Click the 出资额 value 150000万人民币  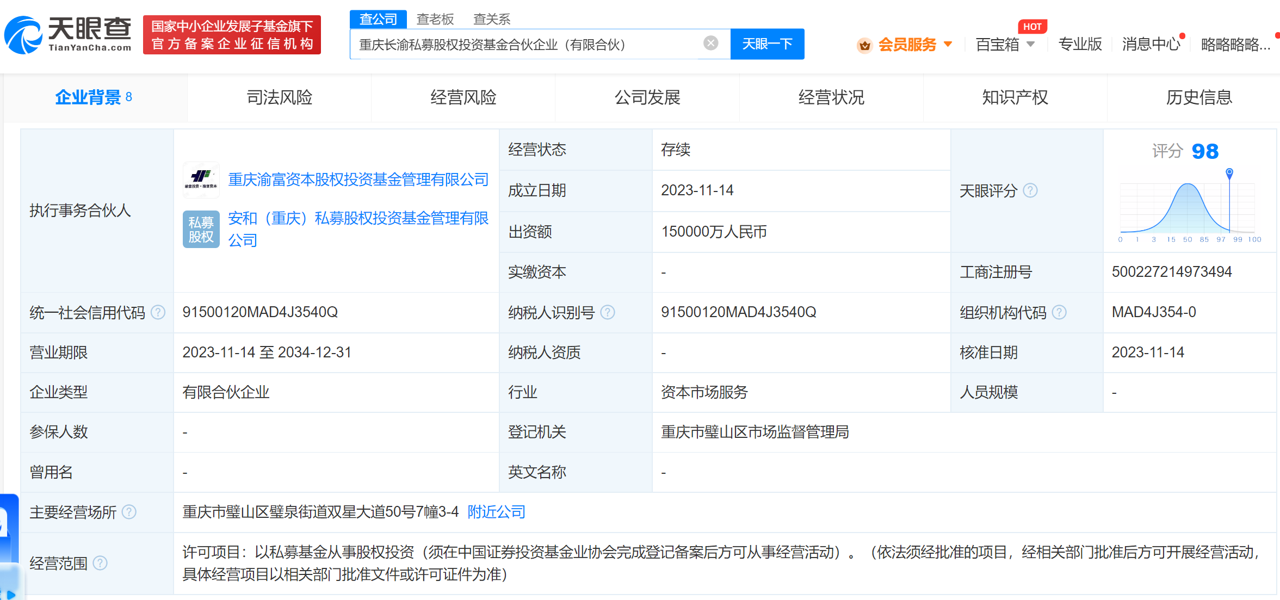coord(714,232)
